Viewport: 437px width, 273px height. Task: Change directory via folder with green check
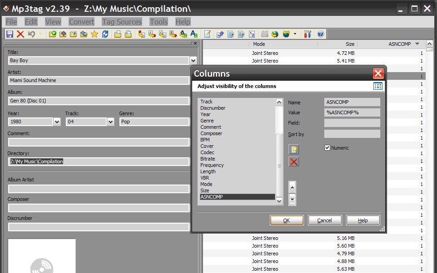click(52, 34)
